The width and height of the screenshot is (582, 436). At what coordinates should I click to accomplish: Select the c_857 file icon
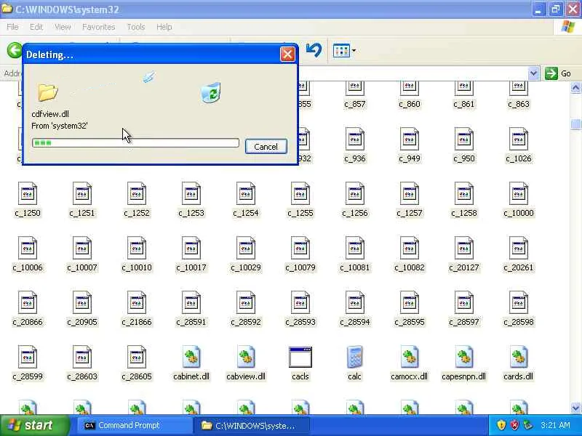click(x=355, y=88)
